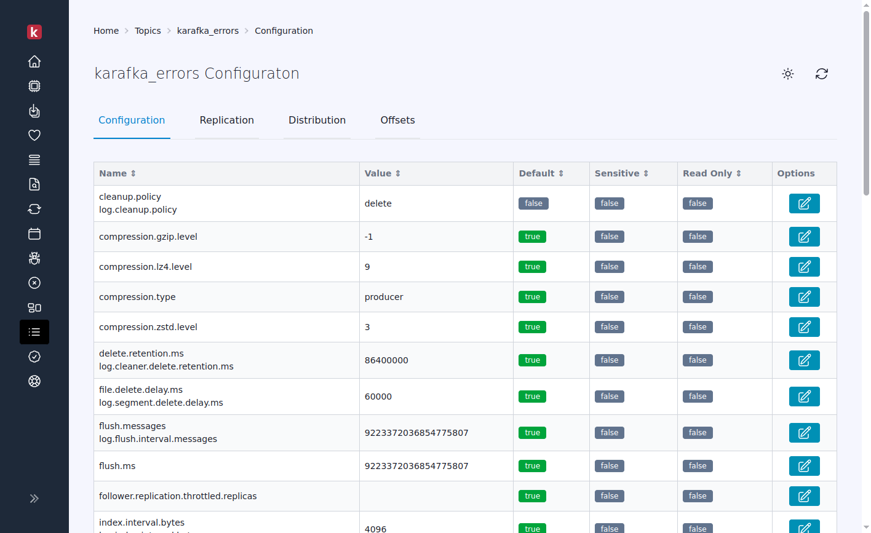Click the Cluster stack icon in the sidebar
Image resolution: width=871 pixels, height=533 pixels.
click(34, 159)
